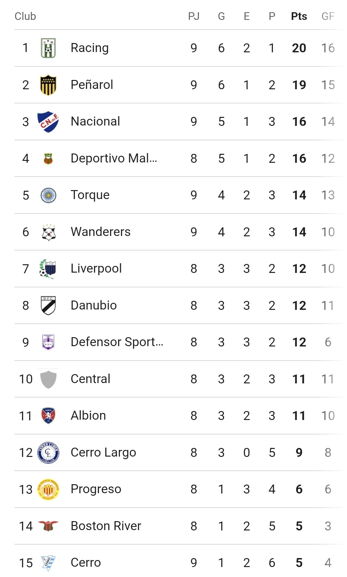Click the Nacional club crest icon

click(48, 122)
